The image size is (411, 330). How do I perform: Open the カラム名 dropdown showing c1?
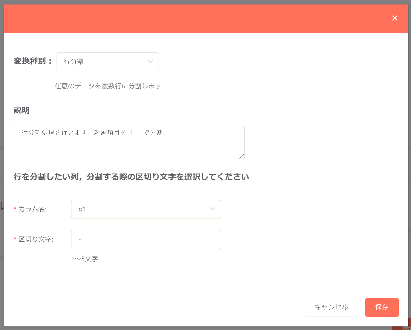pos(146,209)
